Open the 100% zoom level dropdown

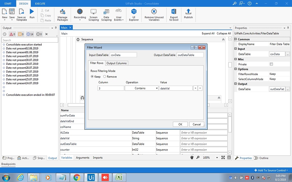tap(217, 158)
